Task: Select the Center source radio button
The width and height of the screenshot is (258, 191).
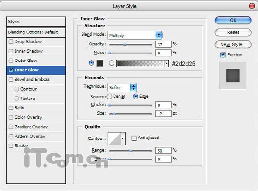Action: tap(109, 97)
